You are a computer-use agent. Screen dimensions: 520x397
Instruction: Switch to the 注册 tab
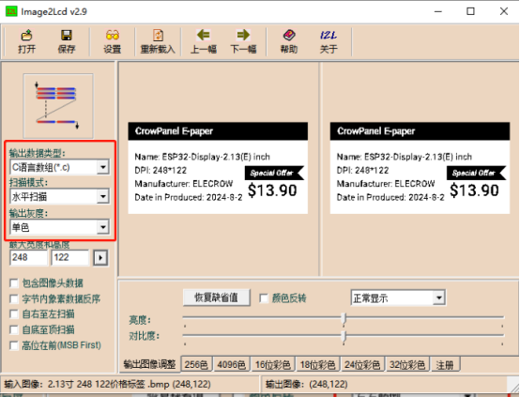pyautogui.click(x=445, y=364)
